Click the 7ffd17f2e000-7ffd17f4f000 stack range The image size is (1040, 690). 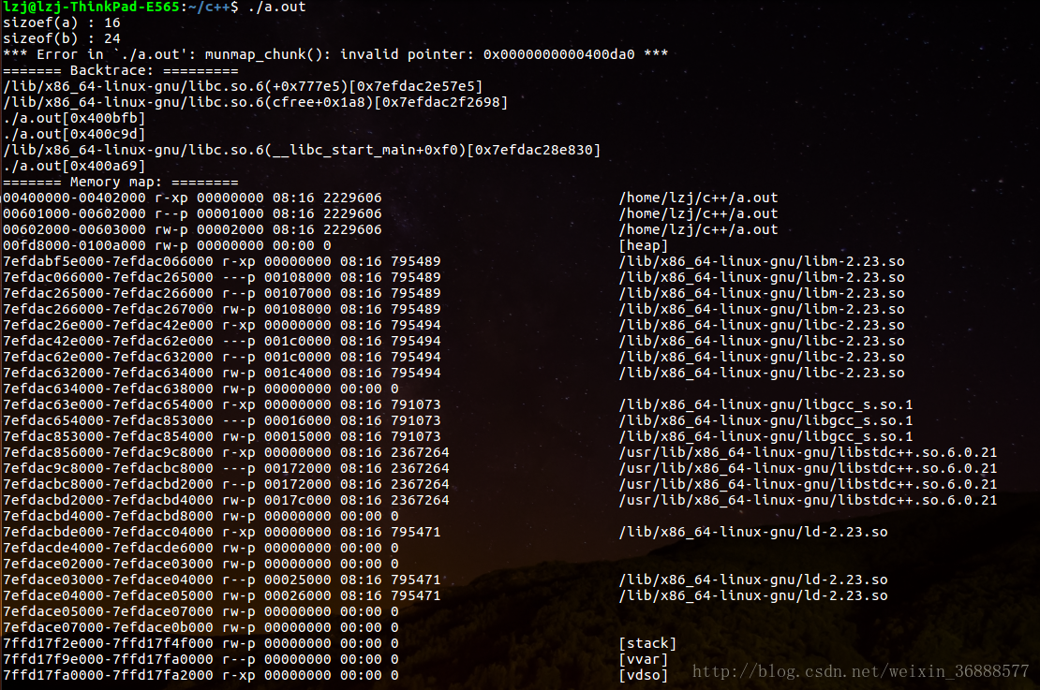click(x=108, y=643)
